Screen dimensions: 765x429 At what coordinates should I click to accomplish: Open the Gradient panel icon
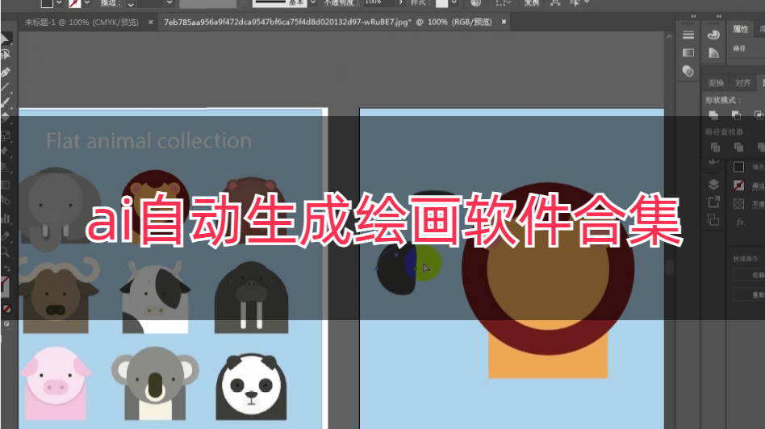point(688,52)
